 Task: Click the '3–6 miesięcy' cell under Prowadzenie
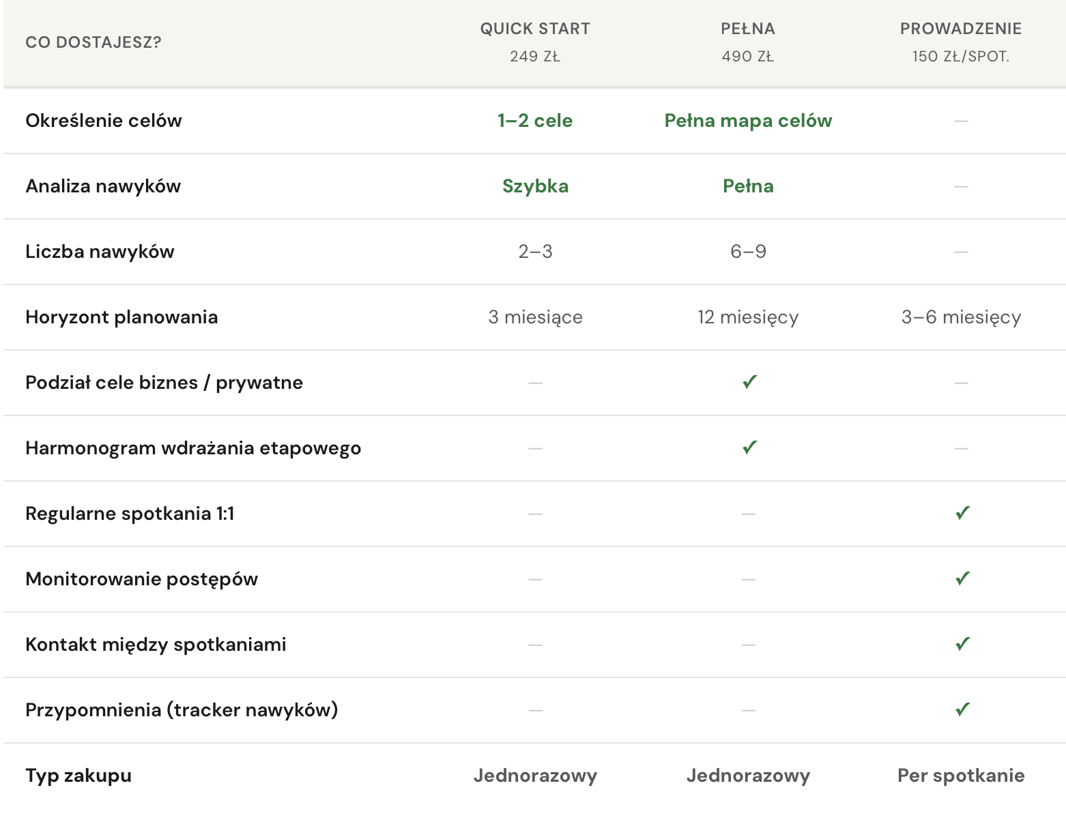coord(961,317)
